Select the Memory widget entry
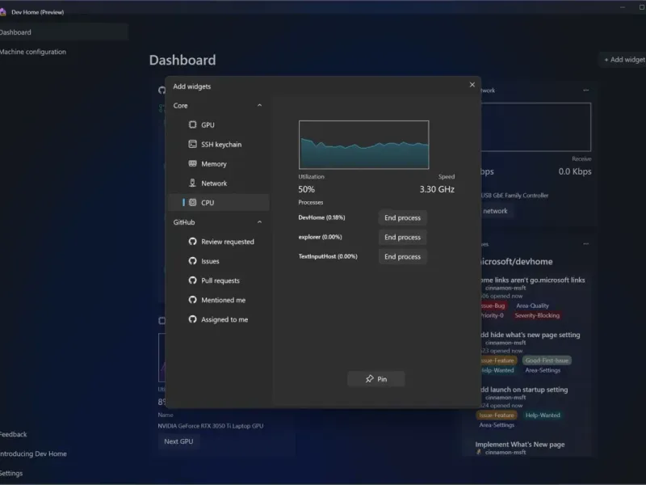Screen dimensions: 646x485 click(219, 163)
